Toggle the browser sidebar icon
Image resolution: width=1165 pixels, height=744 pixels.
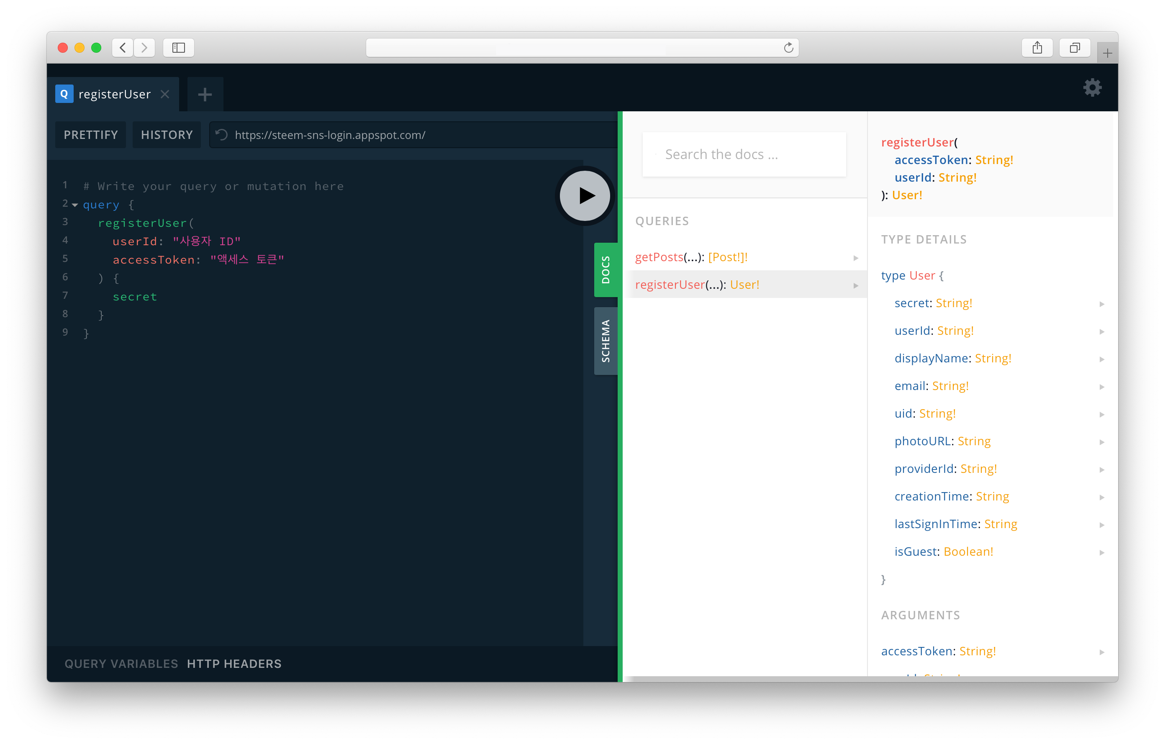click(x=179, y=47)
